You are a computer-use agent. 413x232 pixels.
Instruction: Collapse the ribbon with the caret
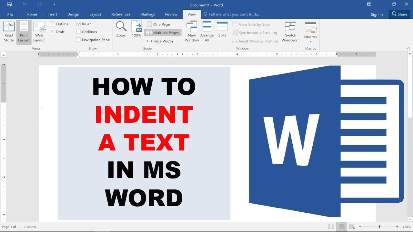click(408, 48)
